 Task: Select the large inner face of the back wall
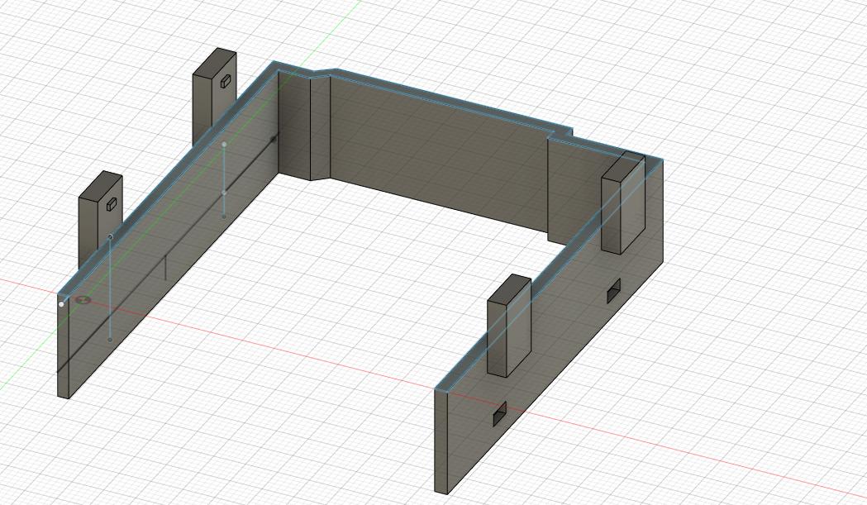click(x=439, y=155)
